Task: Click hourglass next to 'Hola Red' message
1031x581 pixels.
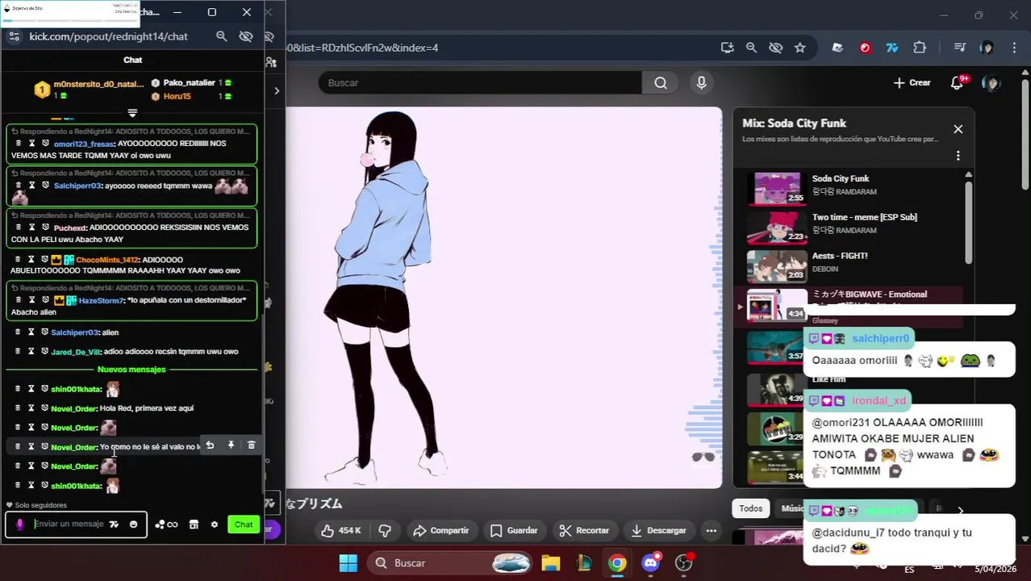Action: point(31,408)
